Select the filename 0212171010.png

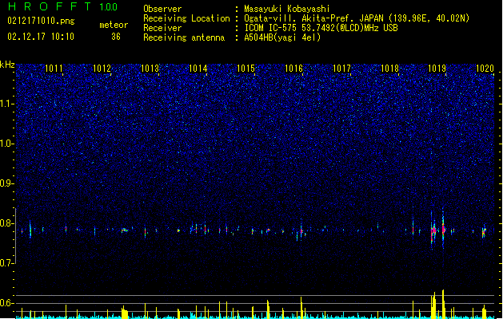click(41, 21)
